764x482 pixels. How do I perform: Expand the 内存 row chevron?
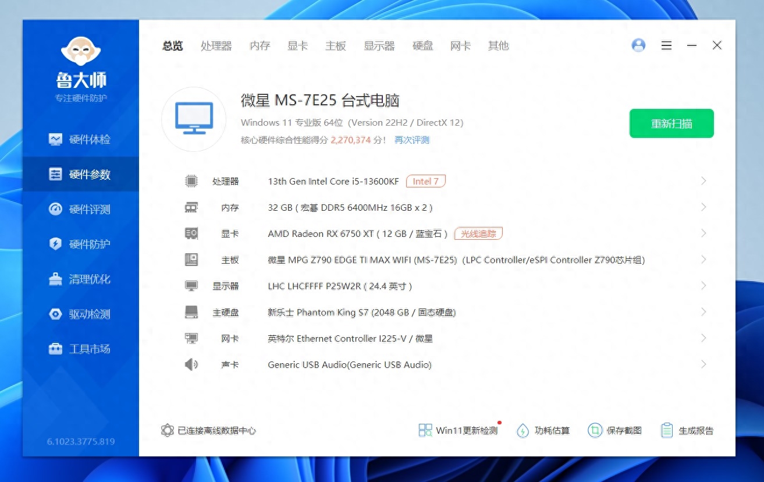703,207
